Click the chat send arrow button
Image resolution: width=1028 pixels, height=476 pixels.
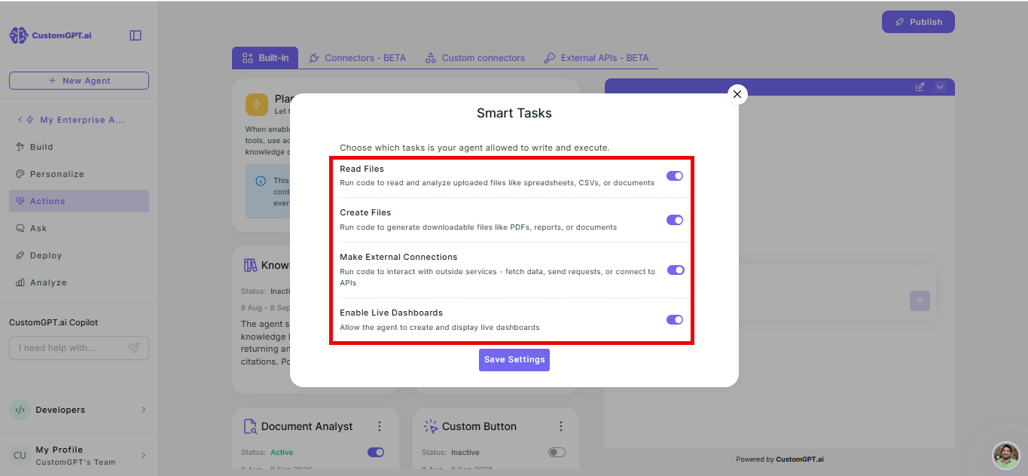click(x=920, y=301)
